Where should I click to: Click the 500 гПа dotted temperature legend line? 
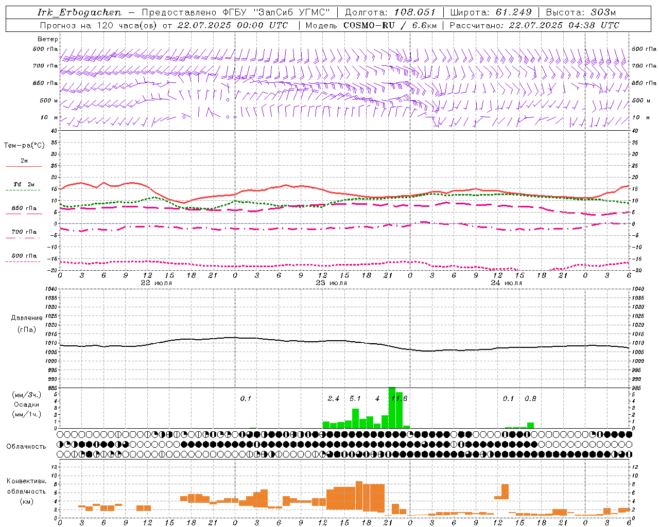click(23, 261)
